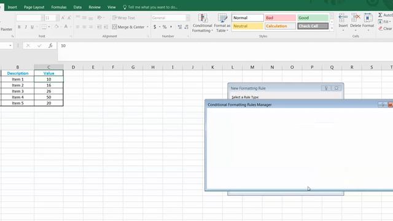
Task: Open the Review ribbon tab
Action: (x=95, y=7)
